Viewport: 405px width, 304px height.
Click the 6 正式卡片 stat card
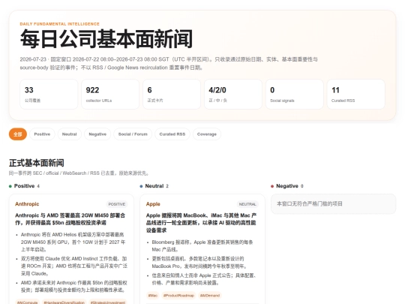pos(172,94)
